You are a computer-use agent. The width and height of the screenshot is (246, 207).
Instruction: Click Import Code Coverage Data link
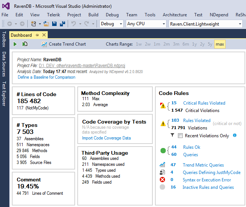107,138
